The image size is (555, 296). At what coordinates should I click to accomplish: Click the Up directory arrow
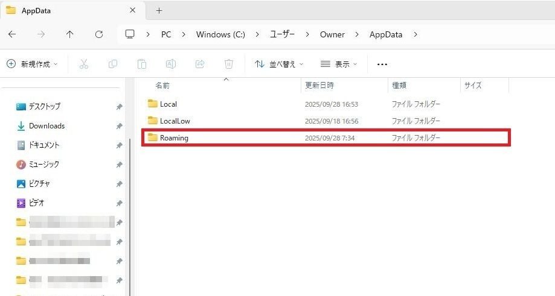coord(69,34)
